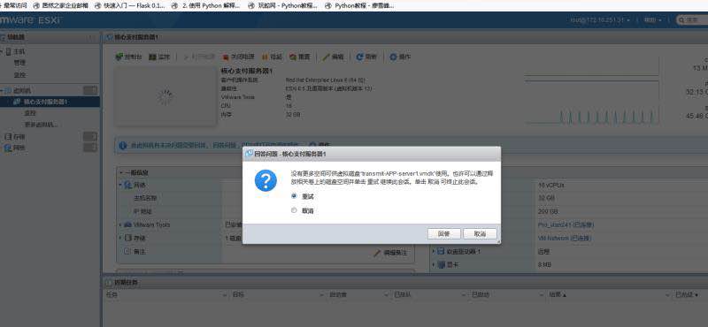Viewport: 708px width, 327px height.
Task: Click the greyed 打开电源 power on item
Action: click(x=199, y=57)
